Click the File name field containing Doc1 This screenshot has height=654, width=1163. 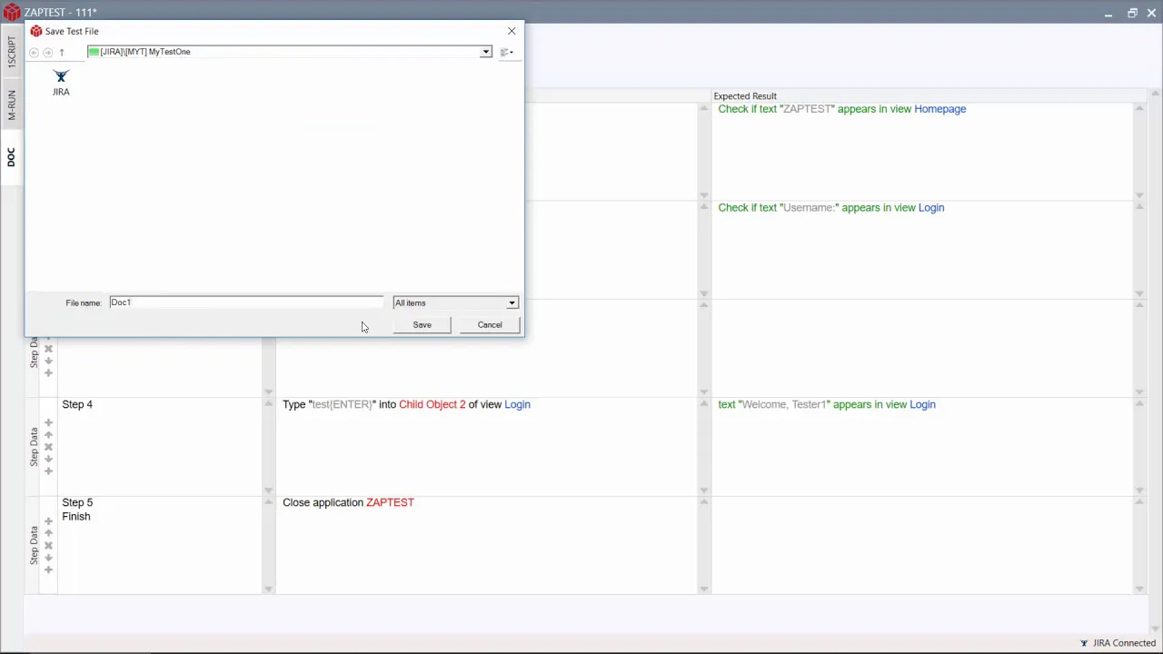246,302
